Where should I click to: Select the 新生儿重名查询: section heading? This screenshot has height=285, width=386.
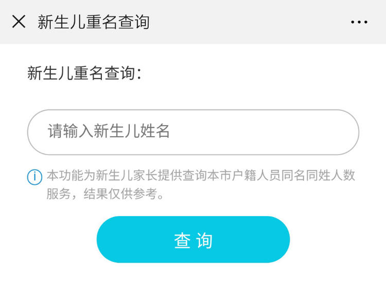point(84,73)
